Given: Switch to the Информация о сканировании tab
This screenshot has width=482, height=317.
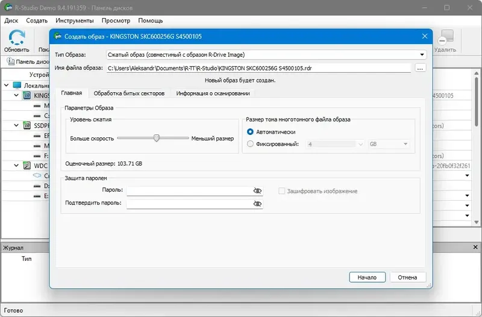Looking at the screenshot, I should coord(213,93).
